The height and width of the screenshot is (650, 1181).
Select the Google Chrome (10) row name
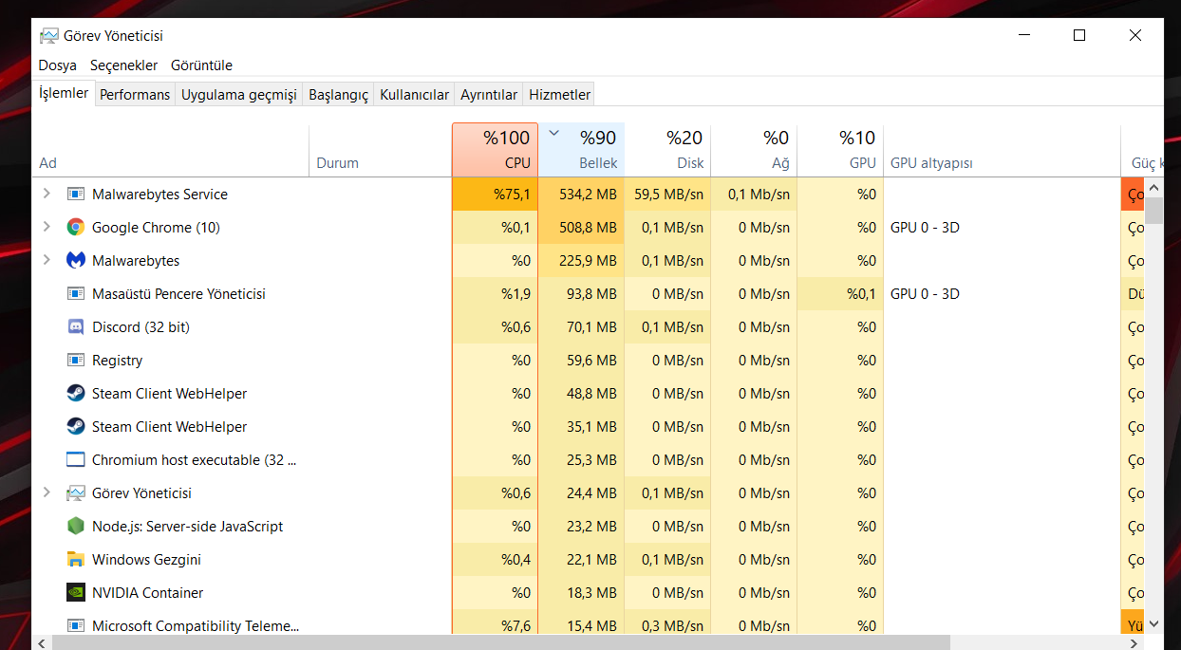(156, 228)
